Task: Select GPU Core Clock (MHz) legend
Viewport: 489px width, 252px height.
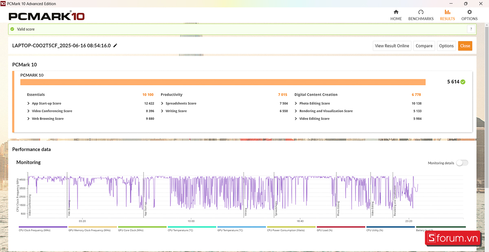Action: pos(142,229)
